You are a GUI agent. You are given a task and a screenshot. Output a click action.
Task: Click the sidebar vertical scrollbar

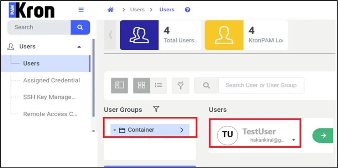tap(93, 78)
